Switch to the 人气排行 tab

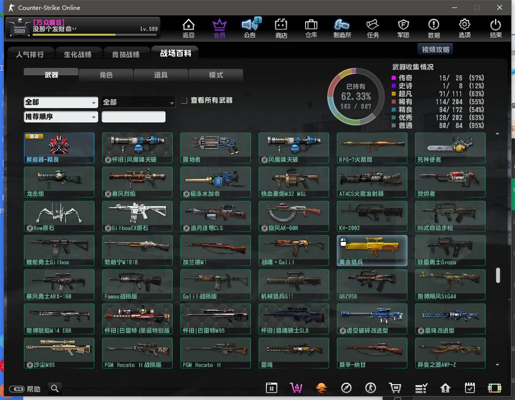(30, 54)
